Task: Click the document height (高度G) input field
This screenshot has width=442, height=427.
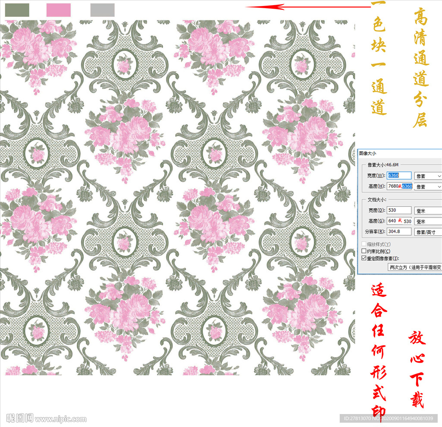Action: pyautogui.click(x=399, y=221)
